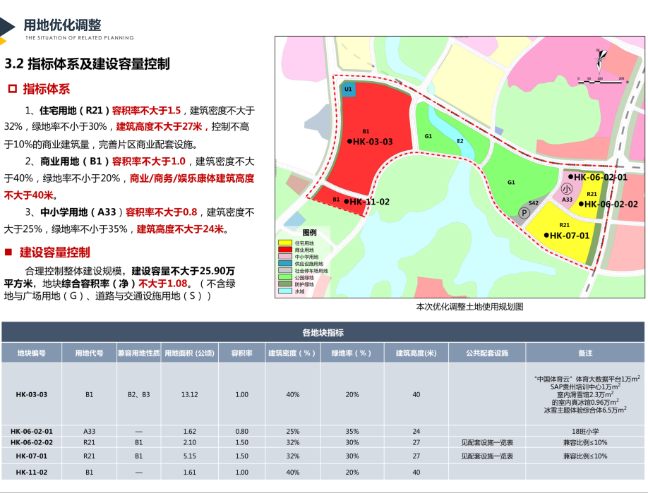
Task: Click the 公共配套设施 column header
Action: pyautogui.click(x=487, y=353)
